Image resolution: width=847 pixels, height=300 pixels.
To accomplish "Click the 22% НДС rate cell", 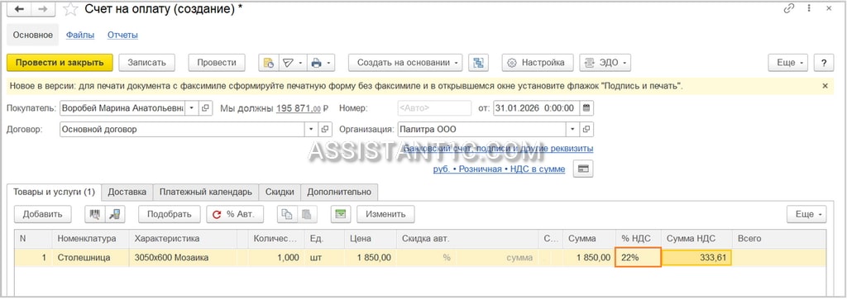I will [x=638, y=257].
